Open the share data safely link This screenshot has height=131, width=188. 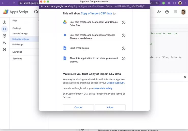[x=103, y=88]
